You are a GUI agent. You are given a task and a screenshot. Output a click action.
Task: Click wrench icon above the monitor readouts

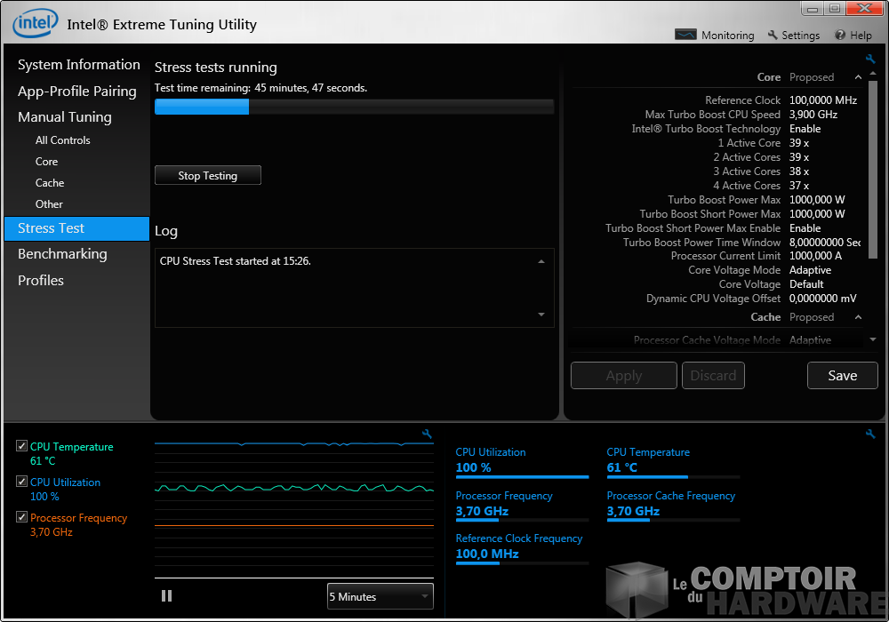pos(870,435)
